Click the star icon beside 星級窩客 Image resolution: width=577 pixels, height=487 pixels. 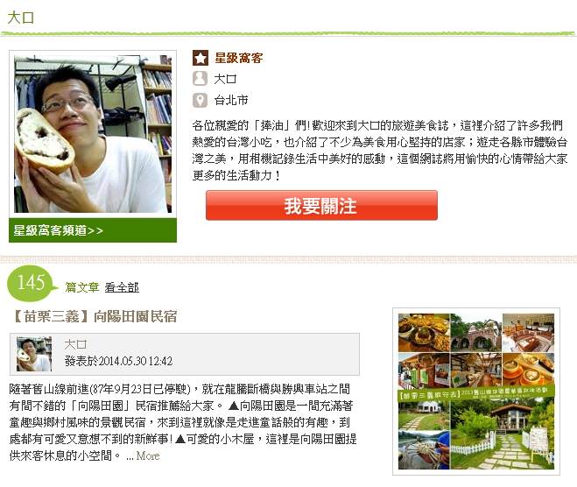click(x=201, y=58)
